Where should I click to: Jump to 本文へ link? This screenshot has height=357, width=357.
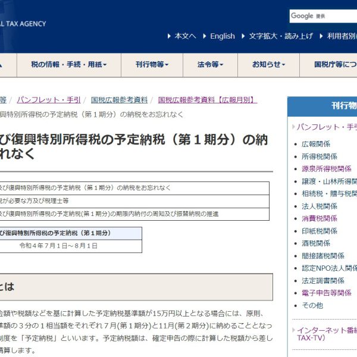click(185, 36)
